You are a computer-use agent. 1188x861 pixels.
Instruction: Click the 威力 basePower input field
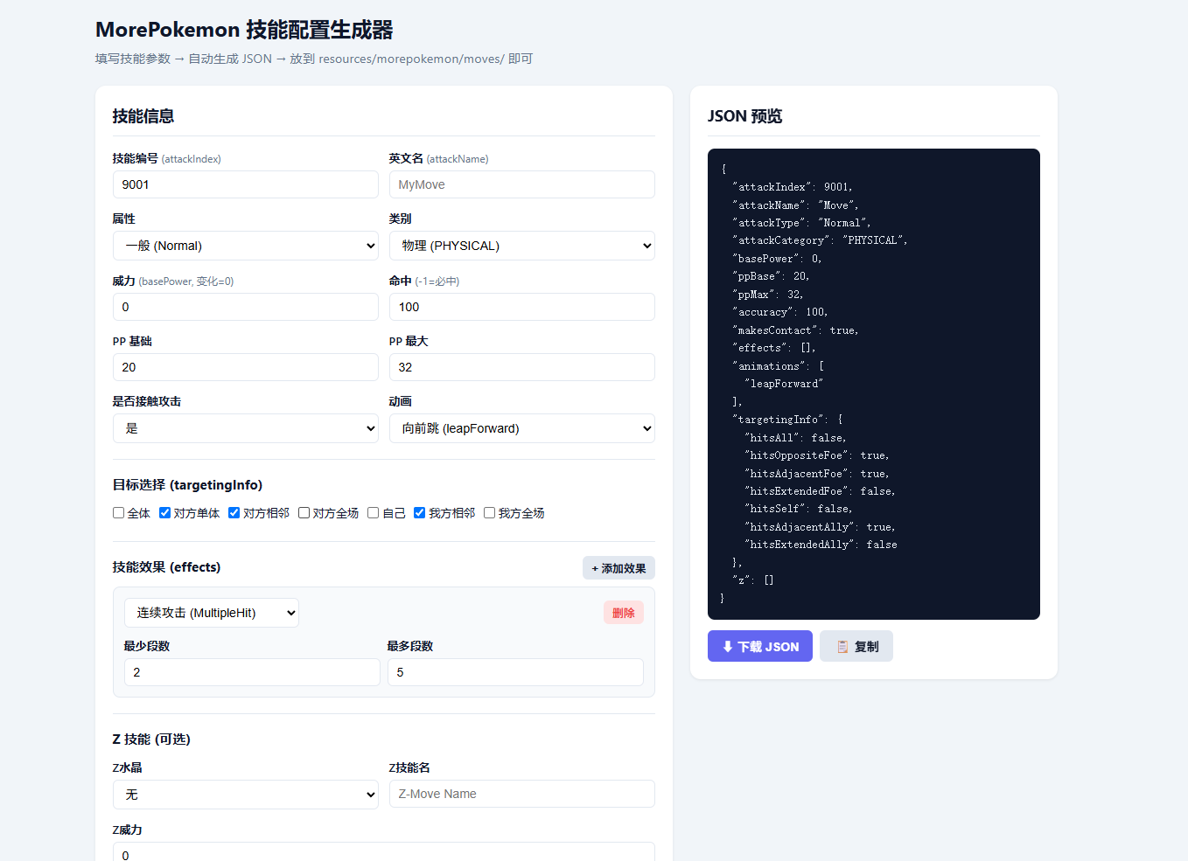click(246, 307)
